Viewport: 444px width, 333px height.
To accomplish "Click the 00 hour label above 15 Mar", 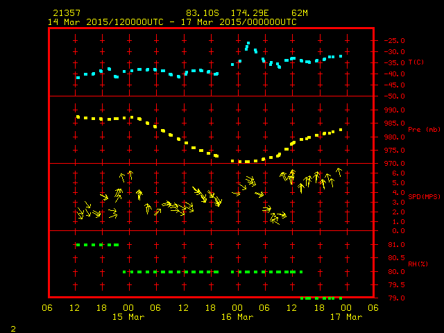I will 128,308.
